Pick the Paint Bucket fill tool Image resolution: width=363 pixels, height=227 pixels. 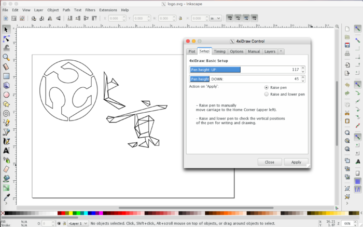[6, 179]
